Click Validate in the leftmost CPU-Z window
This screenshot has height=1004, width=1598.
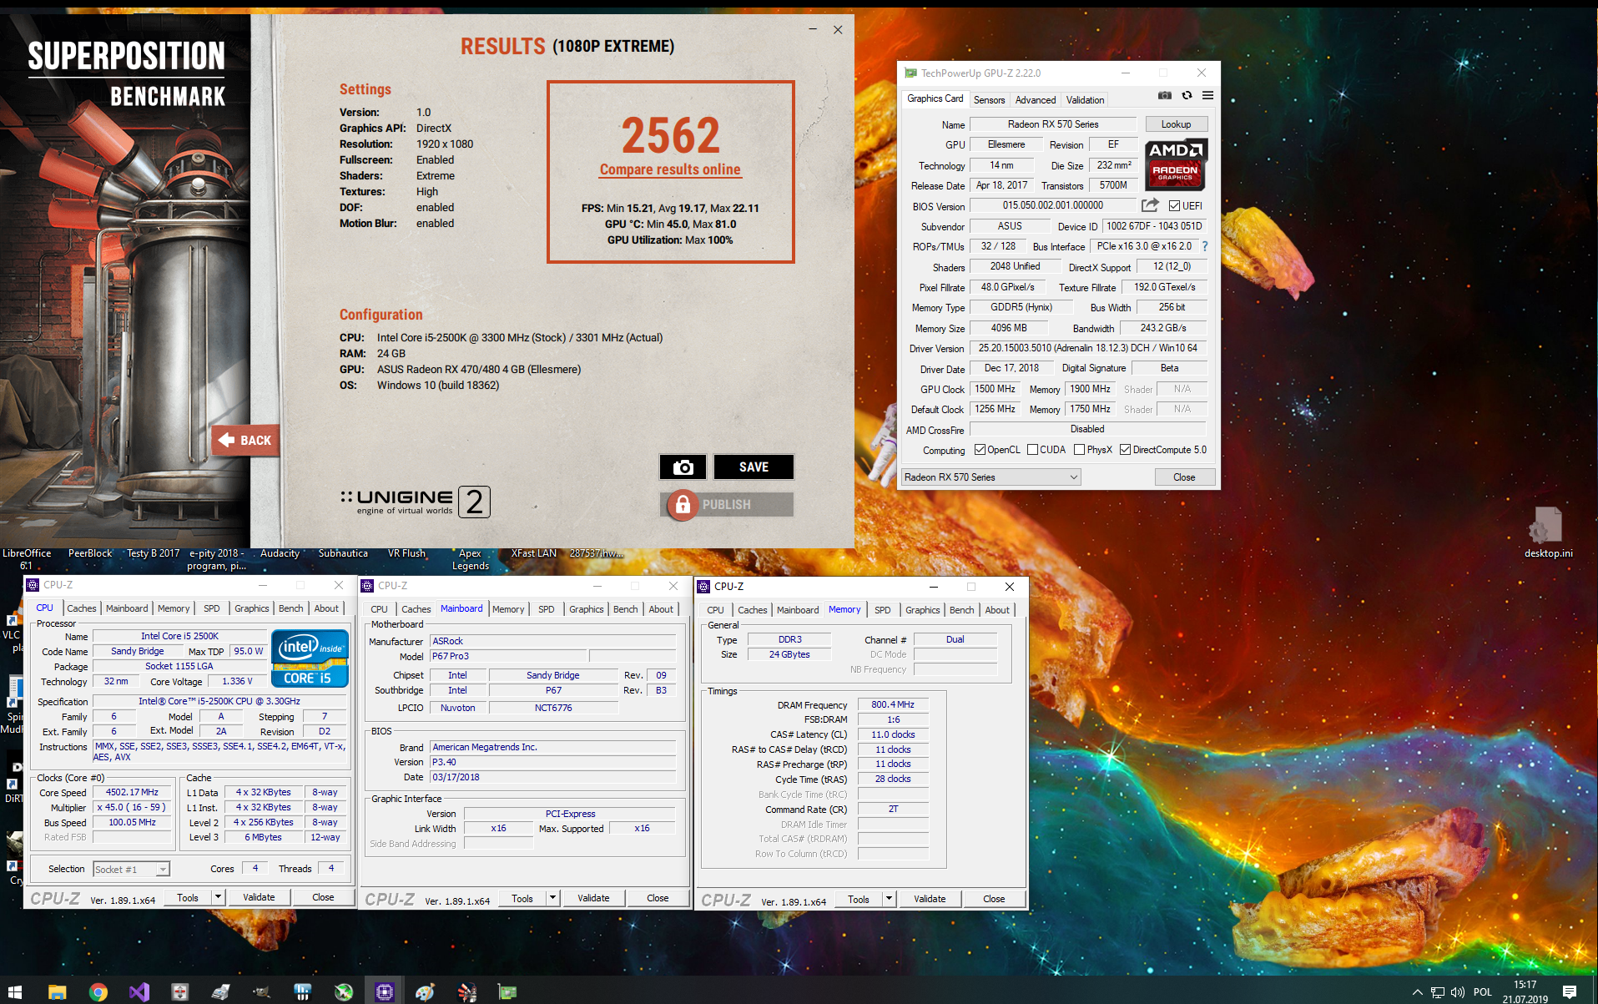coord(259,897)
